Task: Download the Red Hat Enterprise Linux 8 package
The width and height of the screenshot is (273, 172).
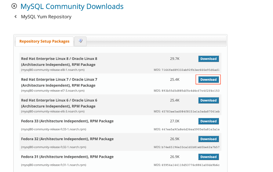Action: coord(208,59)
